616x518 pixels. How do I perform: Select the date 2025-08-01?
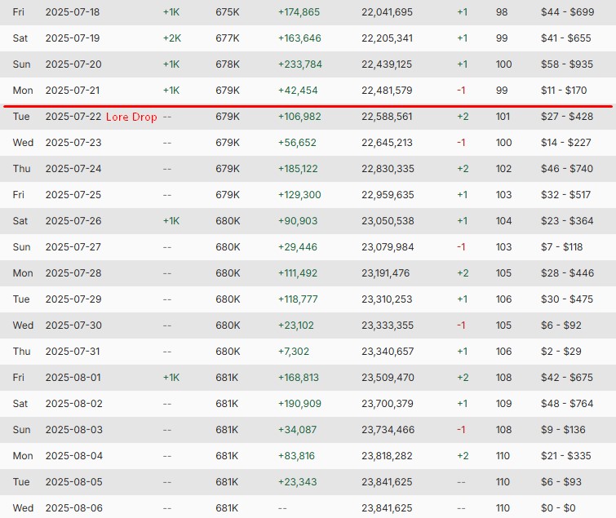(x=73, y=378)
